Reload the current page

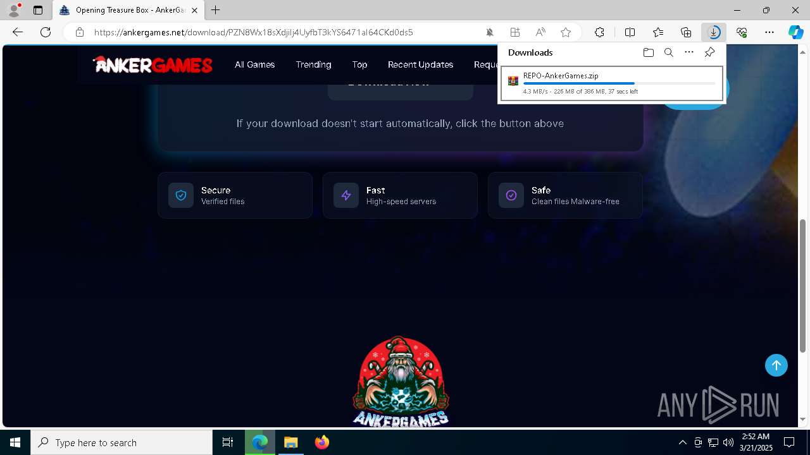(46, 32)
